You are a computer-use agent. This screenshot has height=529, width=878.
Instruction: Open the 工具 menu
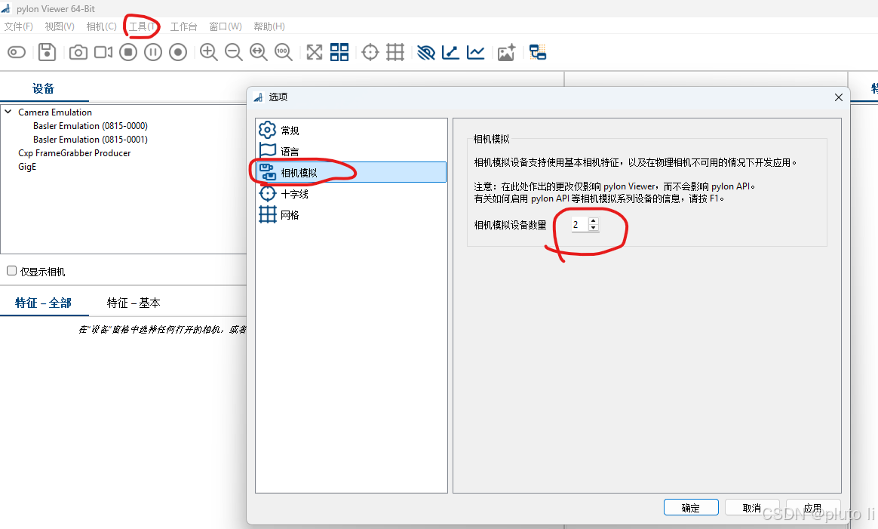[x=143, y=26]
